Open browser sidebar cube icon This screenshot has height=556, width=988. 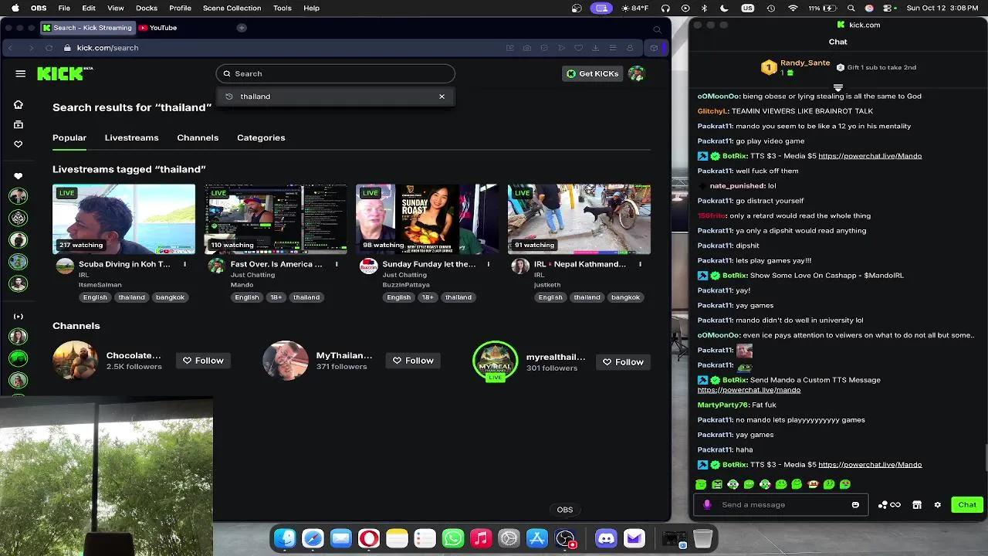(x=654, y=48)
